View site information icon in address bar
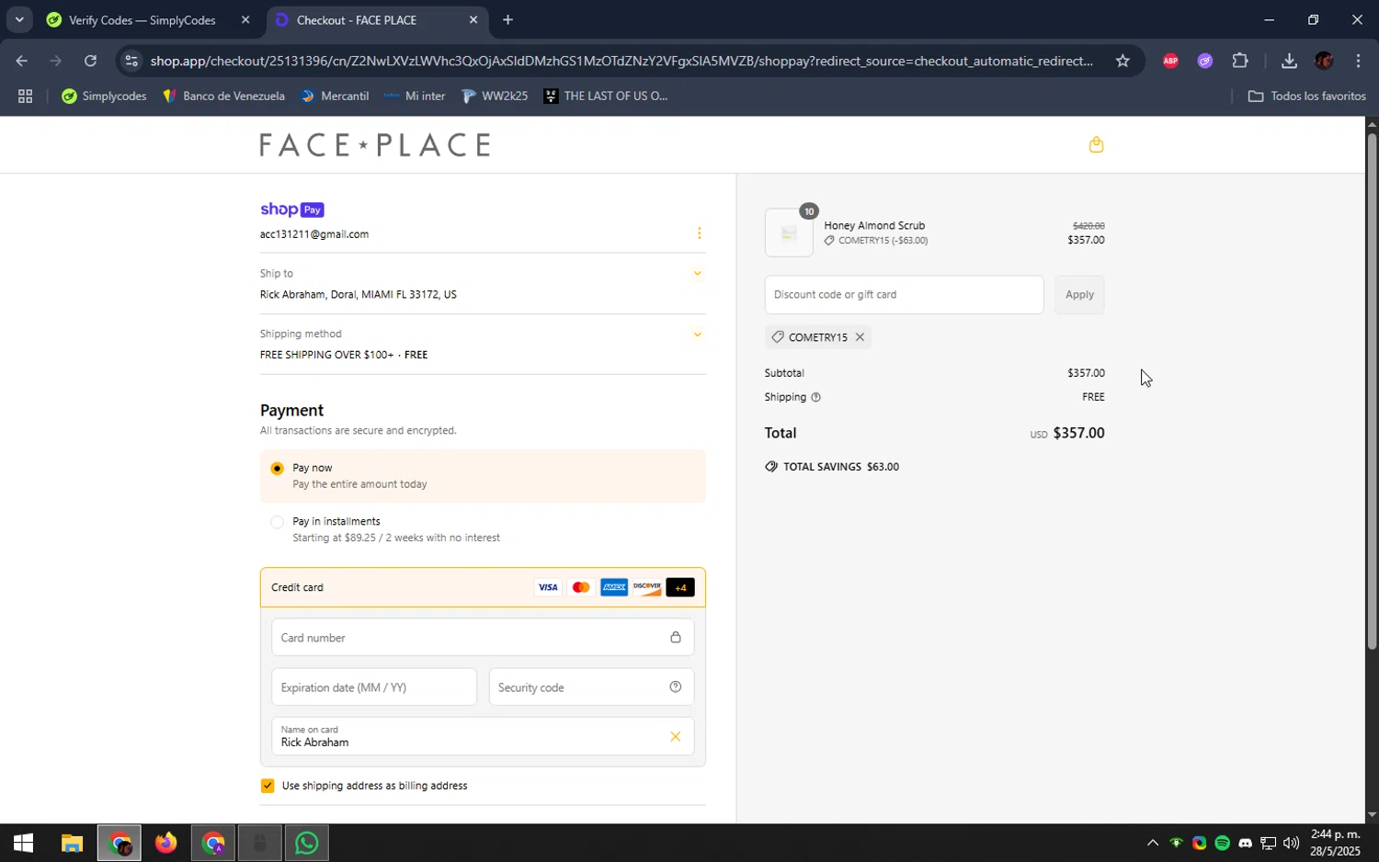 pos(131,61)
